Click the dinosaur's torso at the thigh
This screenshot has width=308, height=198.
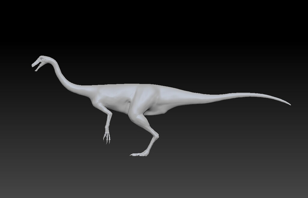tap(143, 100)
